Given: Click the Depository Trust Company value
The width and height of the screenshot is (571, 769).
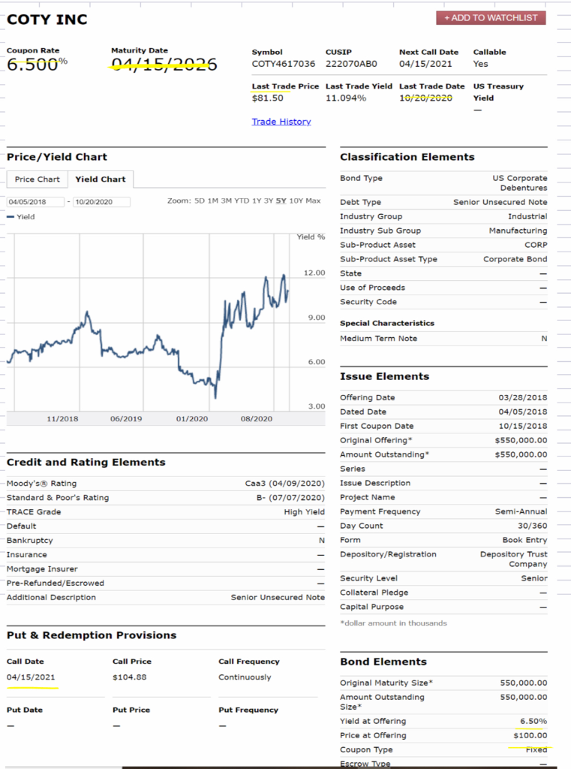Looking at the screenshot, I should point(514,559).
